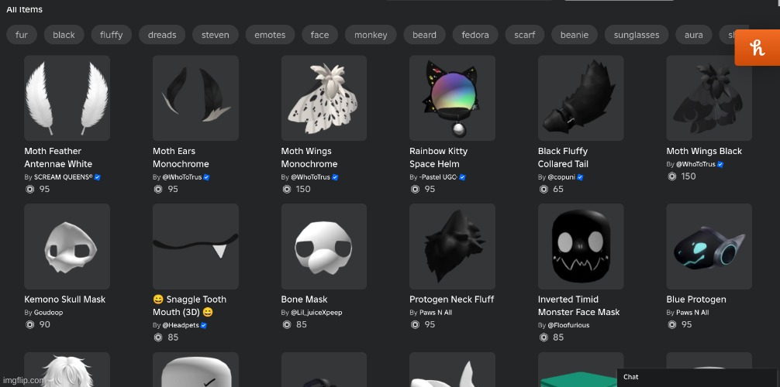
Task: Click the Bone Mask title
Action: pyautogui.click(x=304, y=300)
